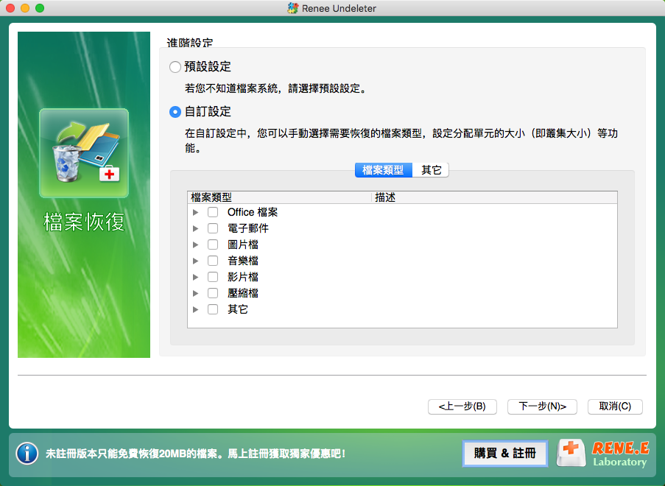Enable the 圖片檔 checkbox
The width and height of the screenshot is (665, 486).
pyautogui.click(x=213, y=244)
